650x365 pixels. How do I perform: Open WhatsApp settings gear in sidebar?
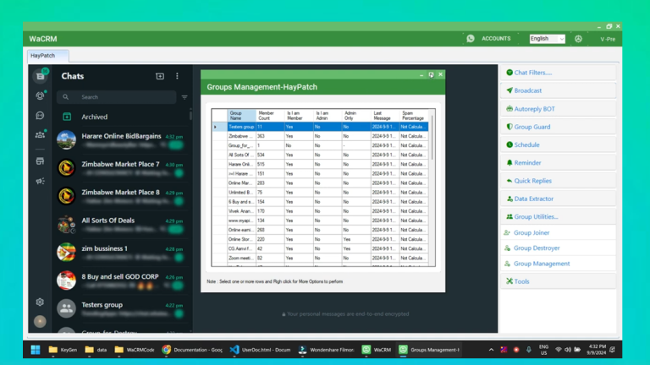pos(40,302)
